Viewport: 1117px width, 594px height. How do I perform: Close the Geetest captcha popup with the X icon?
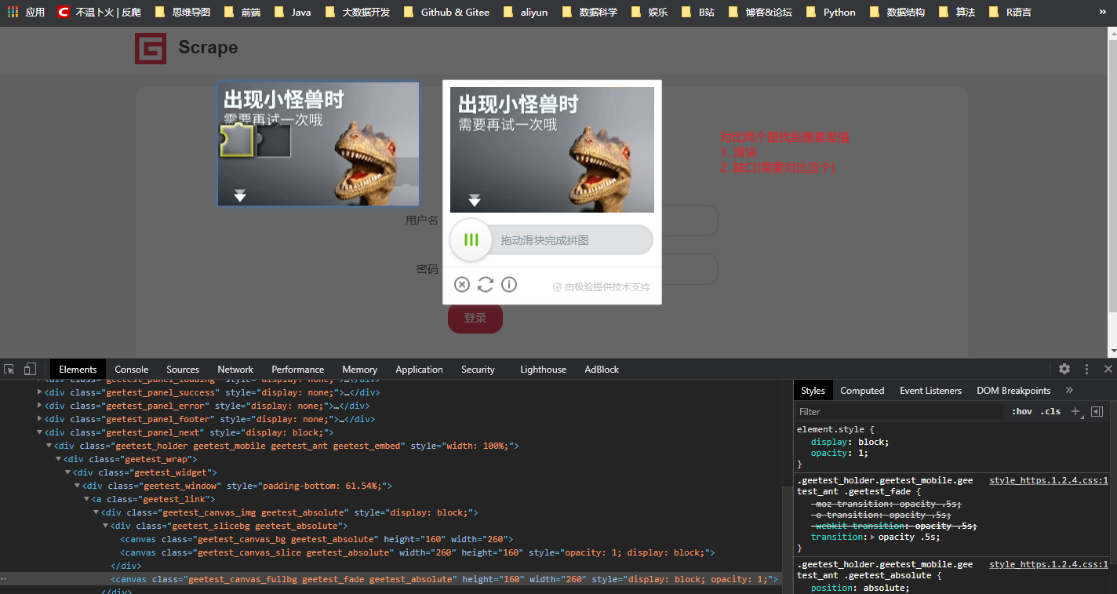462,284
